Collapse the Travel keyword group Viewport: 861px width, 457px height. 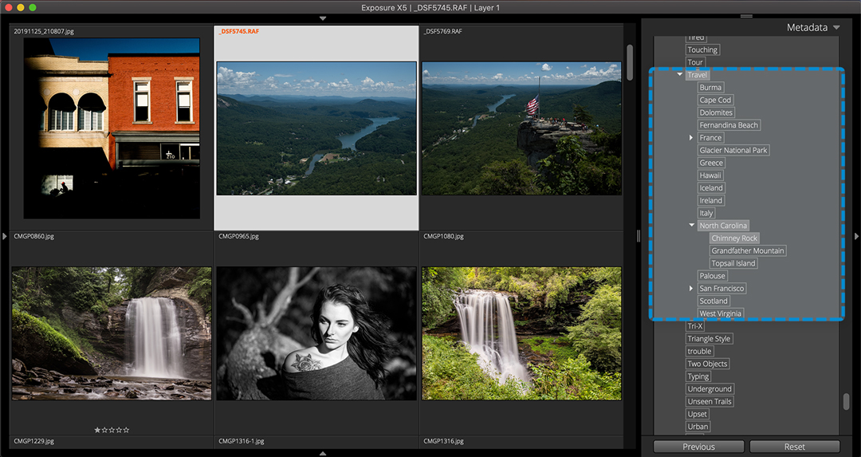coord(680,74)
